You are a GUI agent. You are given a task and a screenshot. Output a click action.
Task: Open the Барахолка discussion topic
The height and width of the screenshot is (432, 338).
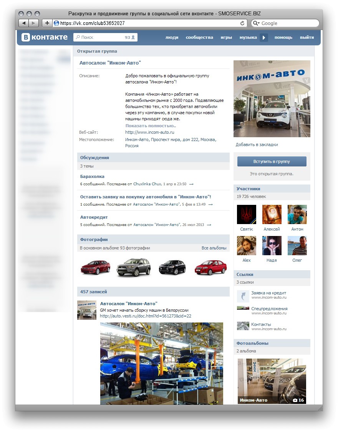(92, 176)
